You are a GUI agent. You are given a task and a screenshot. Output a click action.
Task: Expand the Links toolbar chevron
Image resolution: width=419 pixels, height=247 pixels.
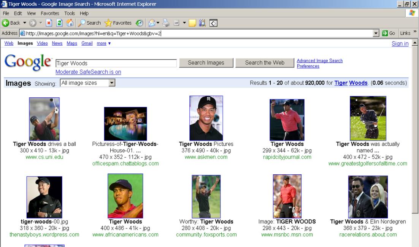point(415,32)
